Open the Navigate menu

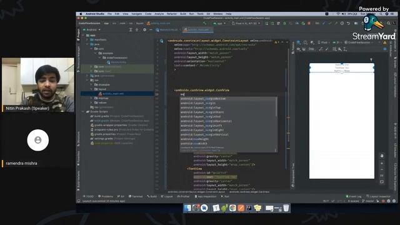click(x=136, y=14)
